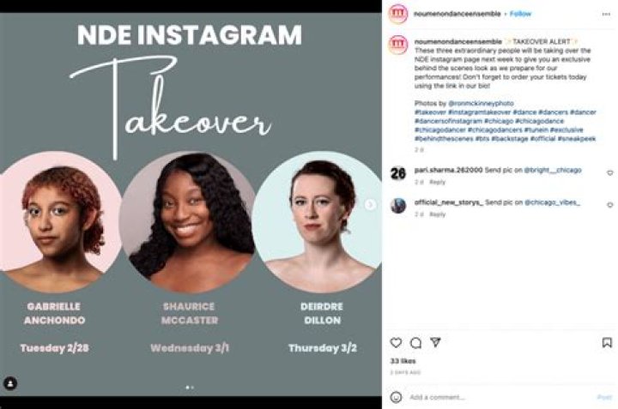Open comments via the speech bubble icon
Screen dimensions: 618x409
point(415,342)
